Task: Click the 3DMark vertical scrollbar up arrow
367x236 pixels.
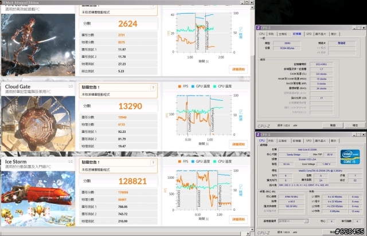Action: point(252,7)
